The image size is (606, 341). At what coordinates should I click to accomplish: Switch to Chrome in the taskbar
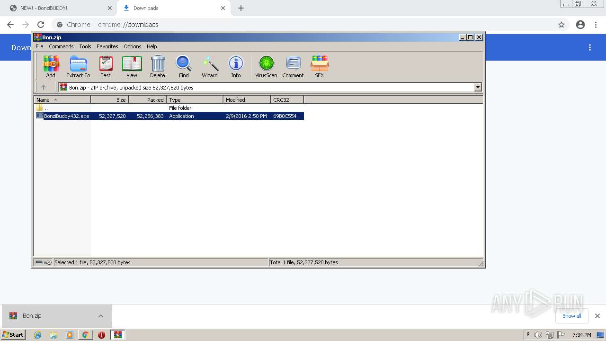click(85, 335)
